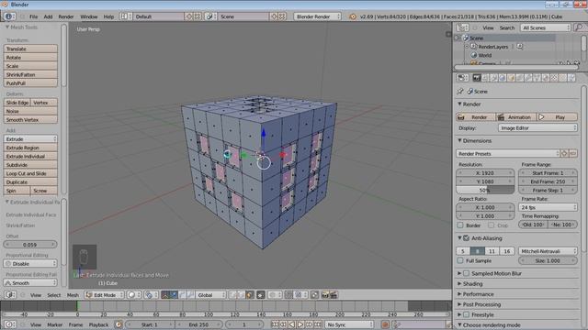
Task: Open the Timeline editor type clock icon
Action: tap(9, 324)
